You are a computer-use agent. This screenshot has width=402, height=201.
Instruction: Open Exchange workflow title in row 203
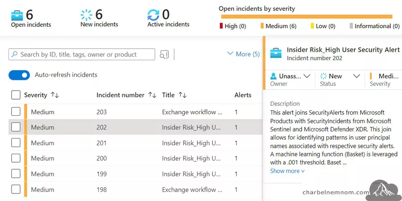[x=192, y=112]
